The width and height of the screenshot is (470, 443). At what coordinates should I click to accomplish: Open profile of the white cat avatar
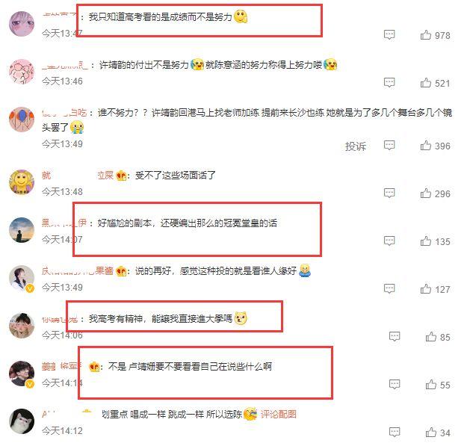click(22, 421)
